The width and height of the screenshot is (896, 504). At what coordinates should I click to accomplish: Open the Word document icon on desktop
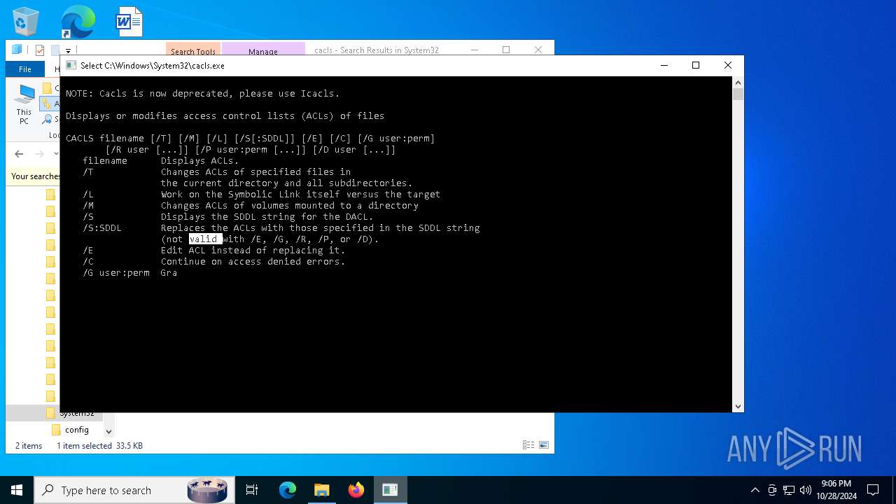[x=129, y=22]
